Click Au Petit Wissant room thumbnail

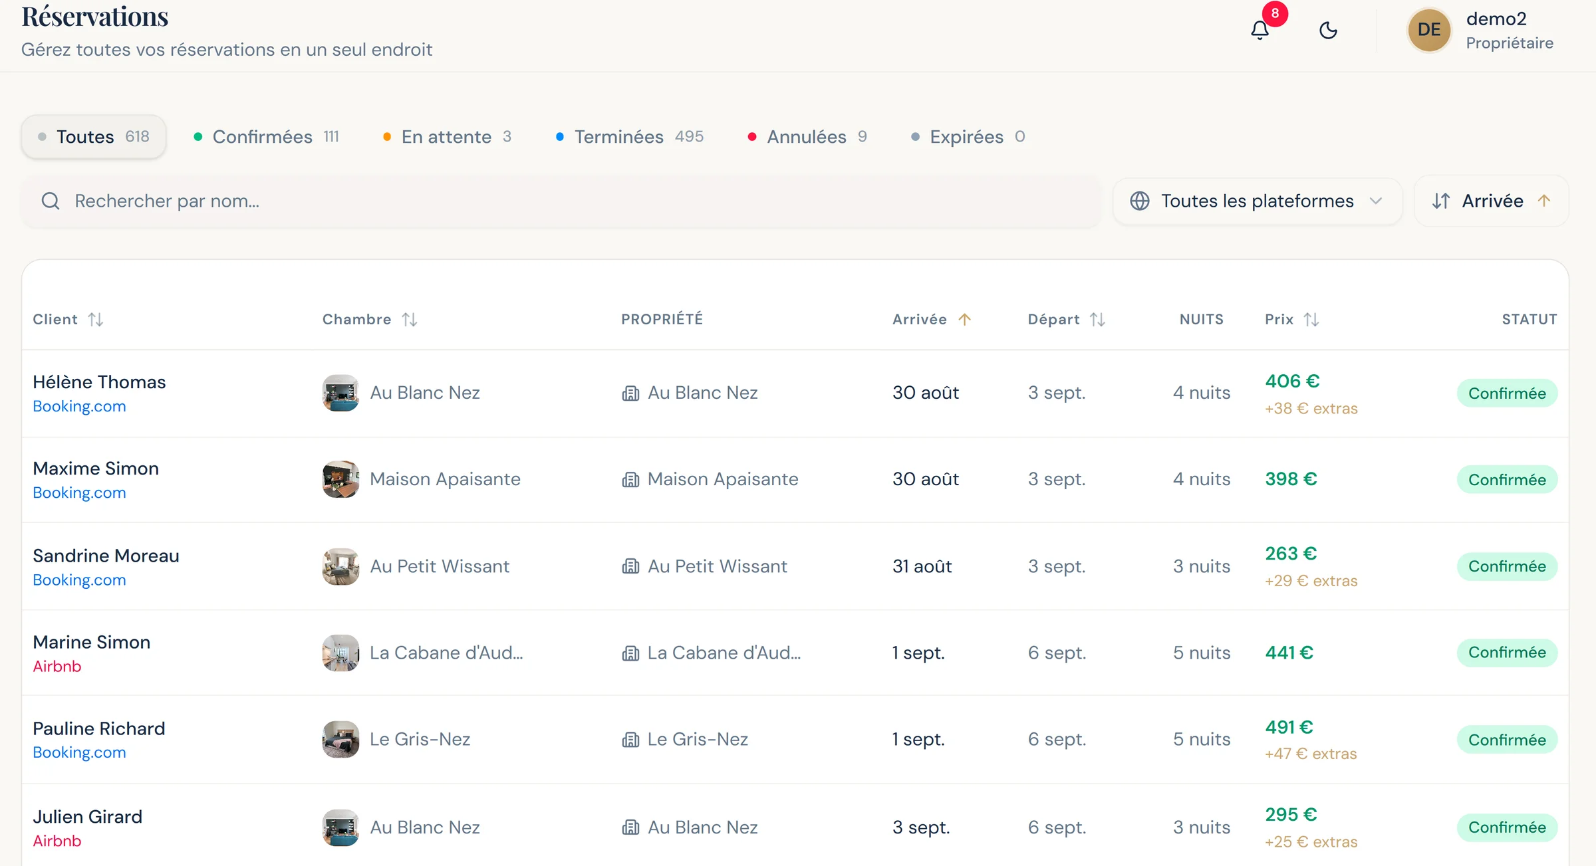click(340, 566)
